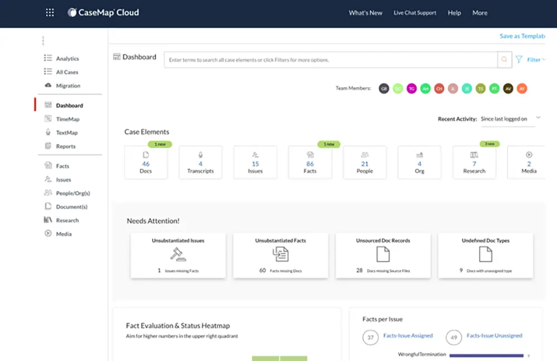The height and width of the screenshot is (361, 557).
Task: Click the Filter funnel icon
Action: tap(519, 60)
